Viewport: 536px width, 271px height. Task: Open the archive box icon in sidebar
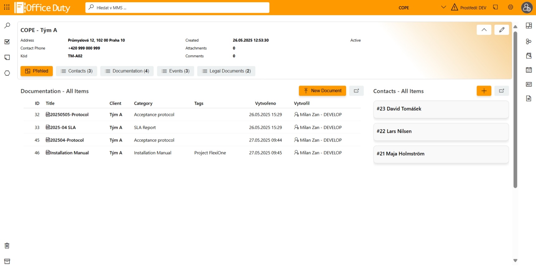pos(7,261)
